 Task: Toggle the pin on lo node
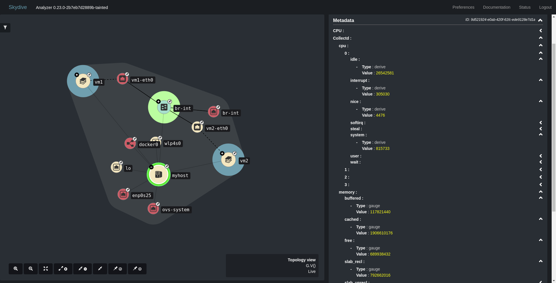tap(121, 163)
